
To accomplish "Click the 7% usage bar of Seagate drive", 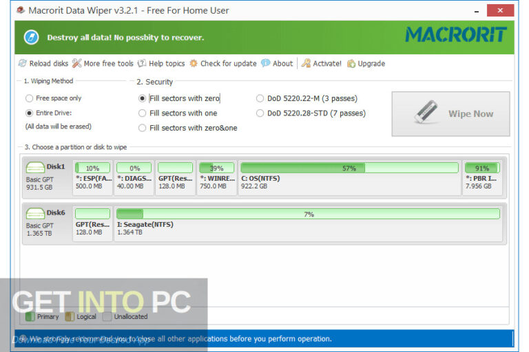I will 308,214.
